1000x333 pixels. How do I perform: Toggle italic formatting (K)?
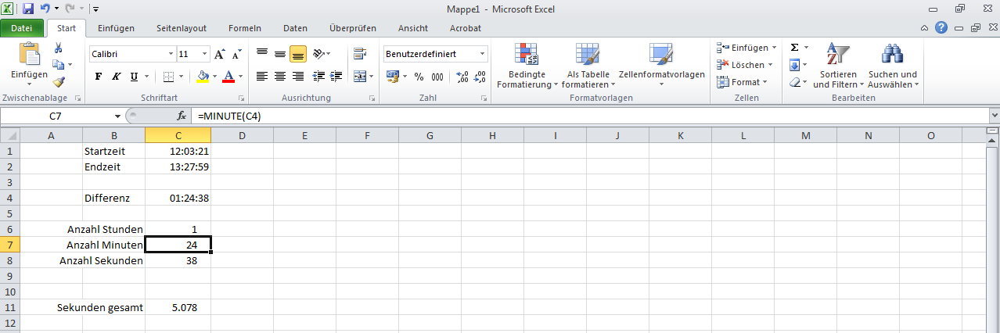point(117,77)
